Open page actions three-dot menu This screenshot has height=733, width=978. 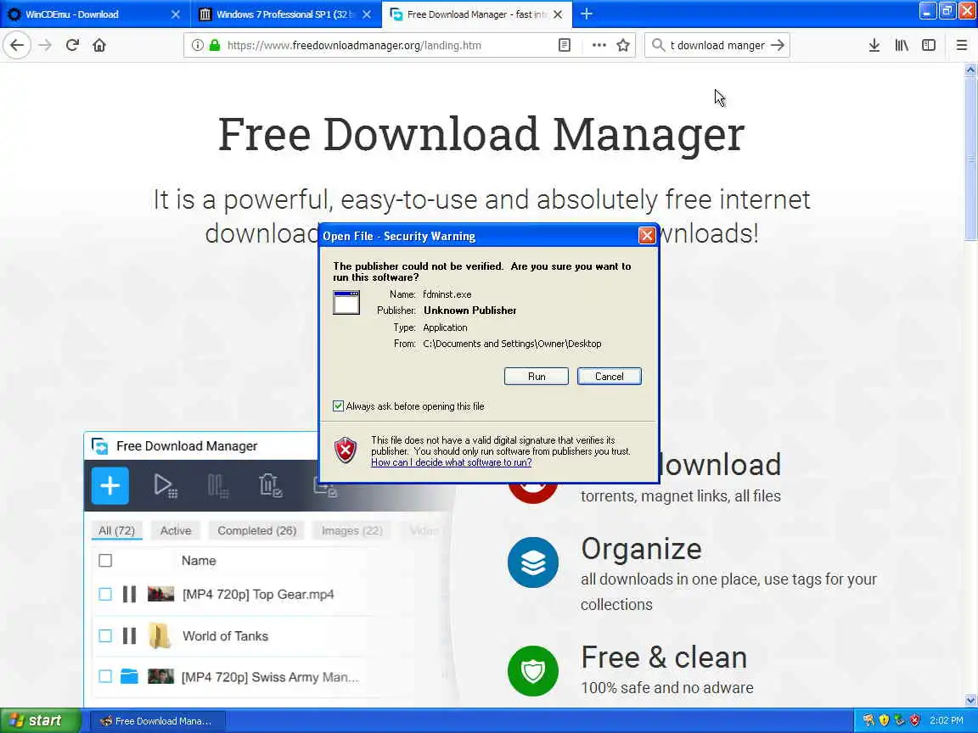[599, 45]
